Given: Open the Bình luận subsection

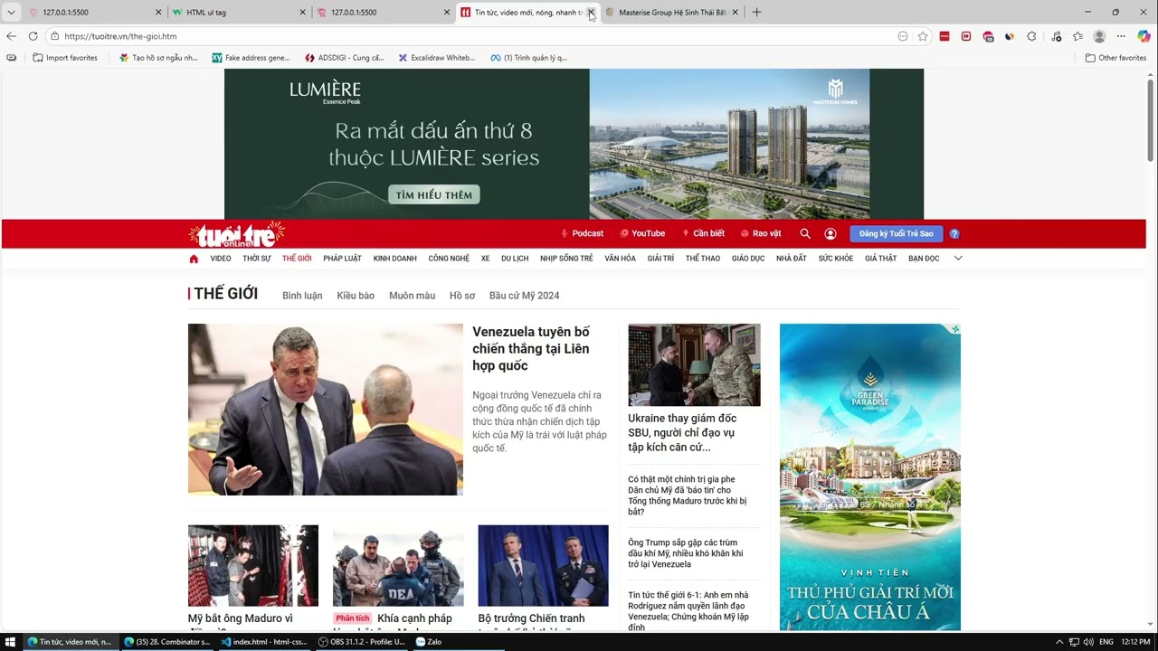Looking at the screenshot, I should [302, 296].
